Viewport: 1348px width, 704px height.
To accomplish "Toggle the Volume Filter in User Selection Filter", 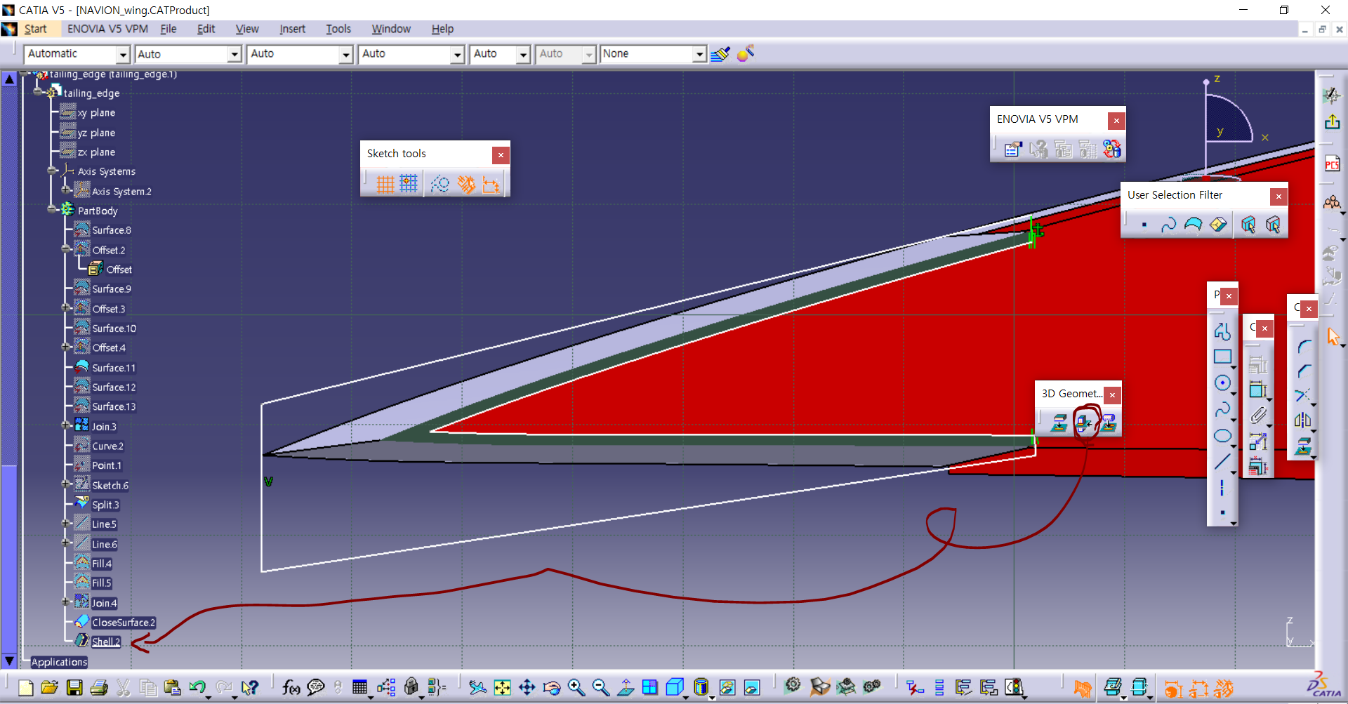I will point(1218,225).
